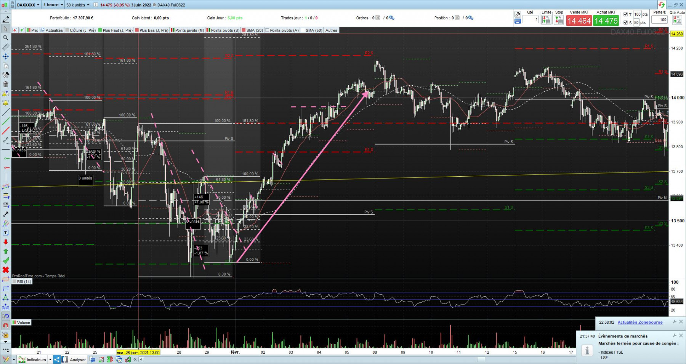Click the Qté quantity input field
Screen dimensions: 686x364
coord(530,19)
